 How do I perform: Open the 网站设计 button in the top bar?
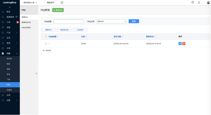[51, 3]
